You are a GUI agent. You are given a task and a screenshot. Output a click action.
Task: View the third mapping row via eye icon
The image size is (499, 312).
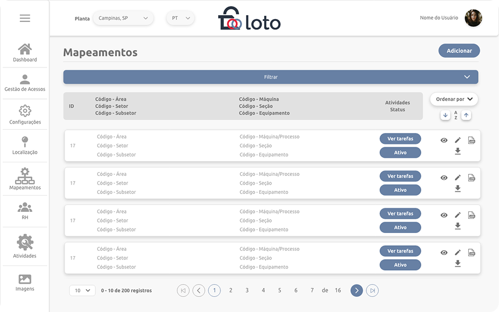point(444,215)
